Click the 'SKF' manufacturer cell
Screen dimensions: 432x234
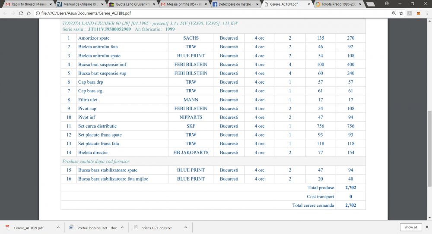pyautogui.click(x=191, y=126)
